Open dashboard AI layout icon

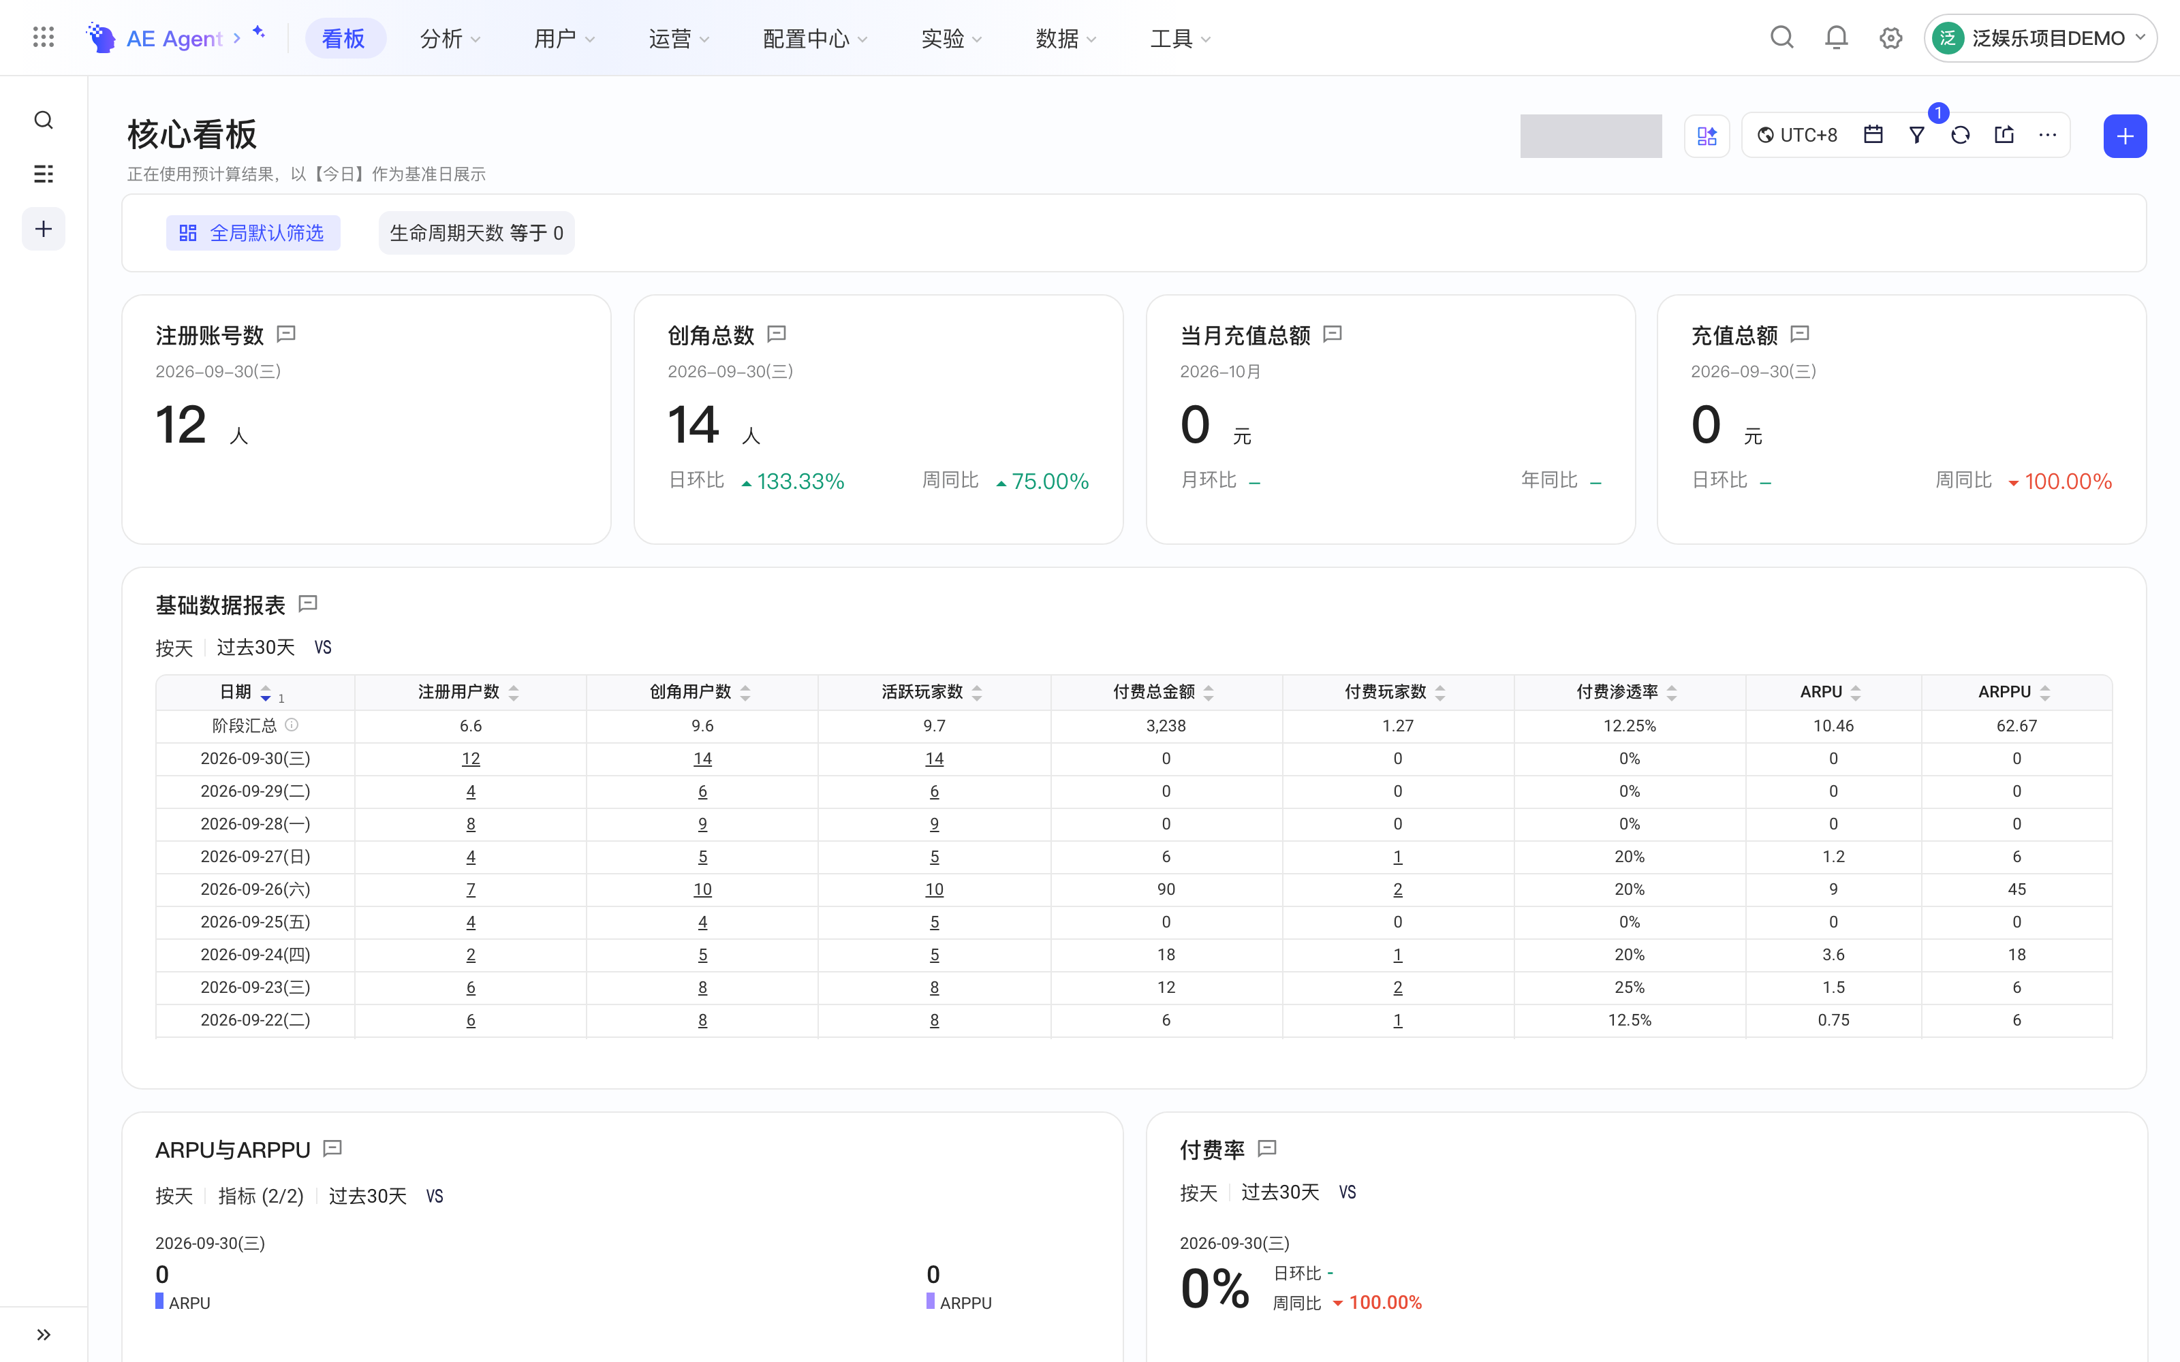[x=1706, y=136]
